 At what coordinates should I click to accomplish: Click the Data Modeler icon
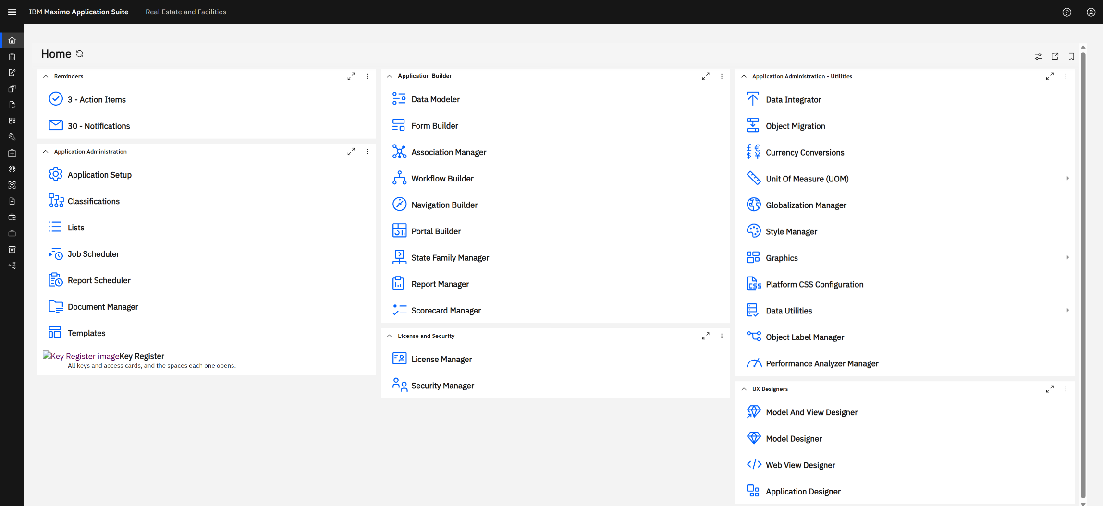tap(399, 99)
